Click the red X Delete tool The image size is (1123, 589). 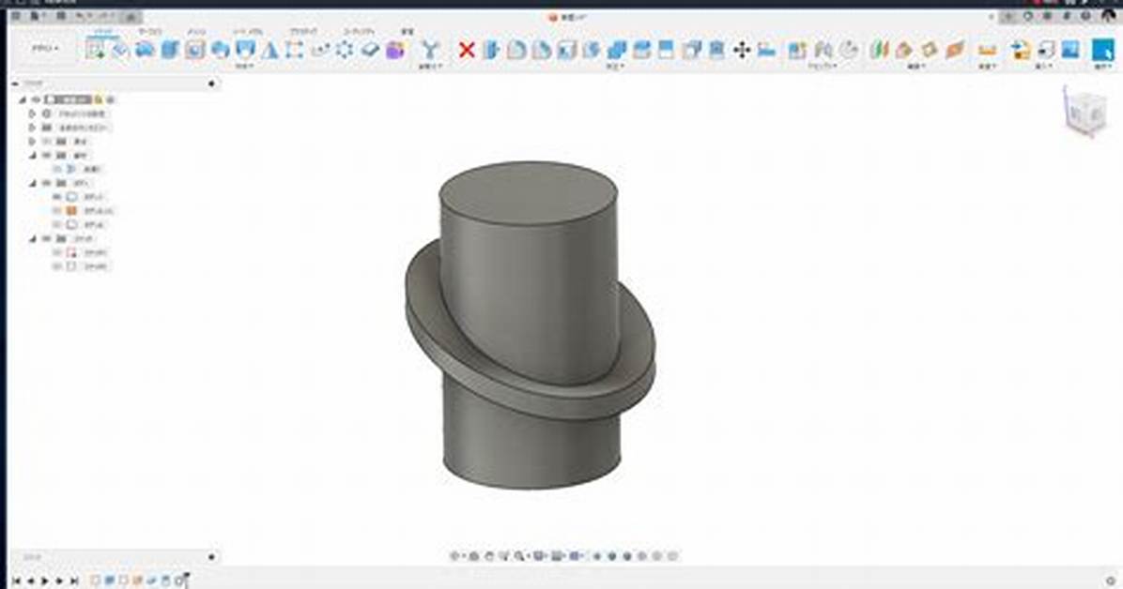pos(467,50)
